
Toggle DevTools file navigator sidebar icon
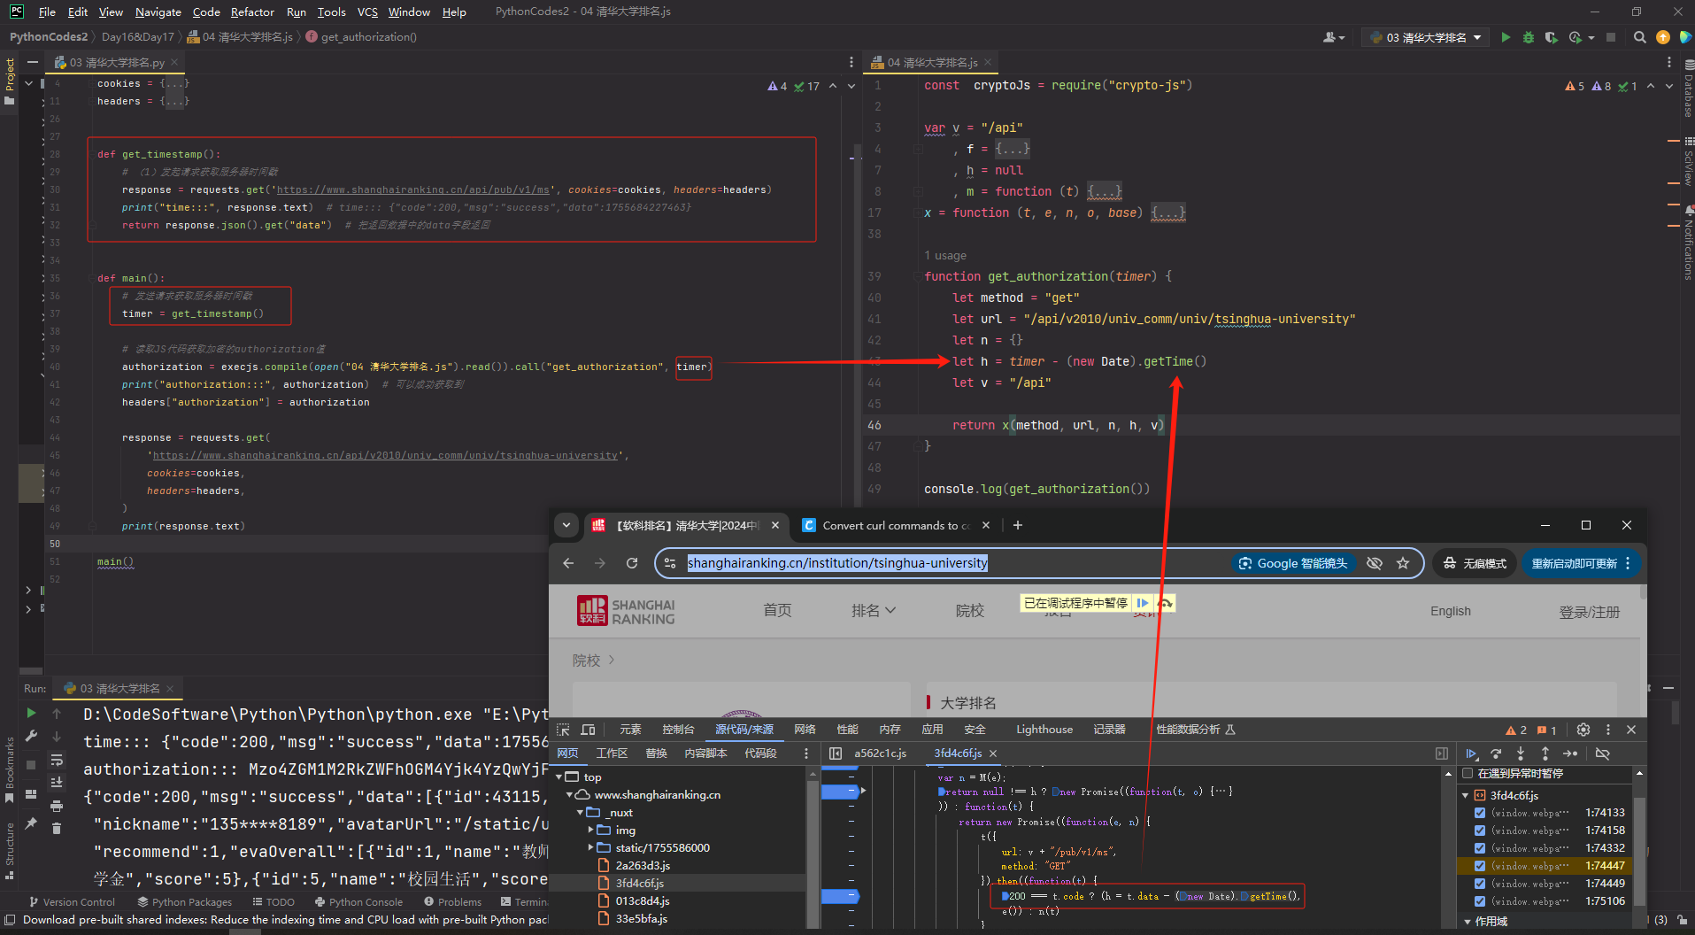pos(836,753)
